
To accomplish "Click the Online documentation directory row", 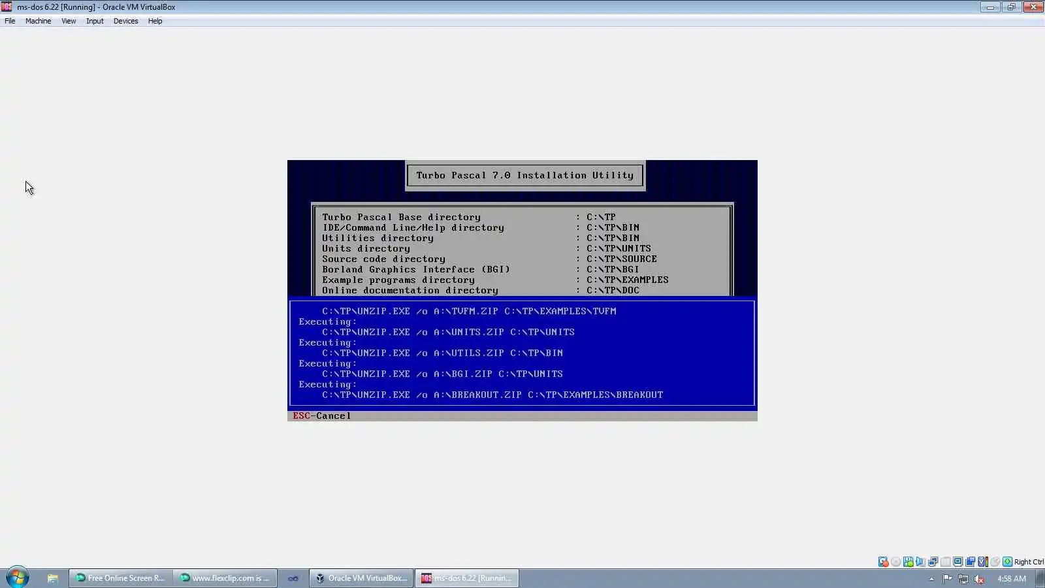I will 481,291.
